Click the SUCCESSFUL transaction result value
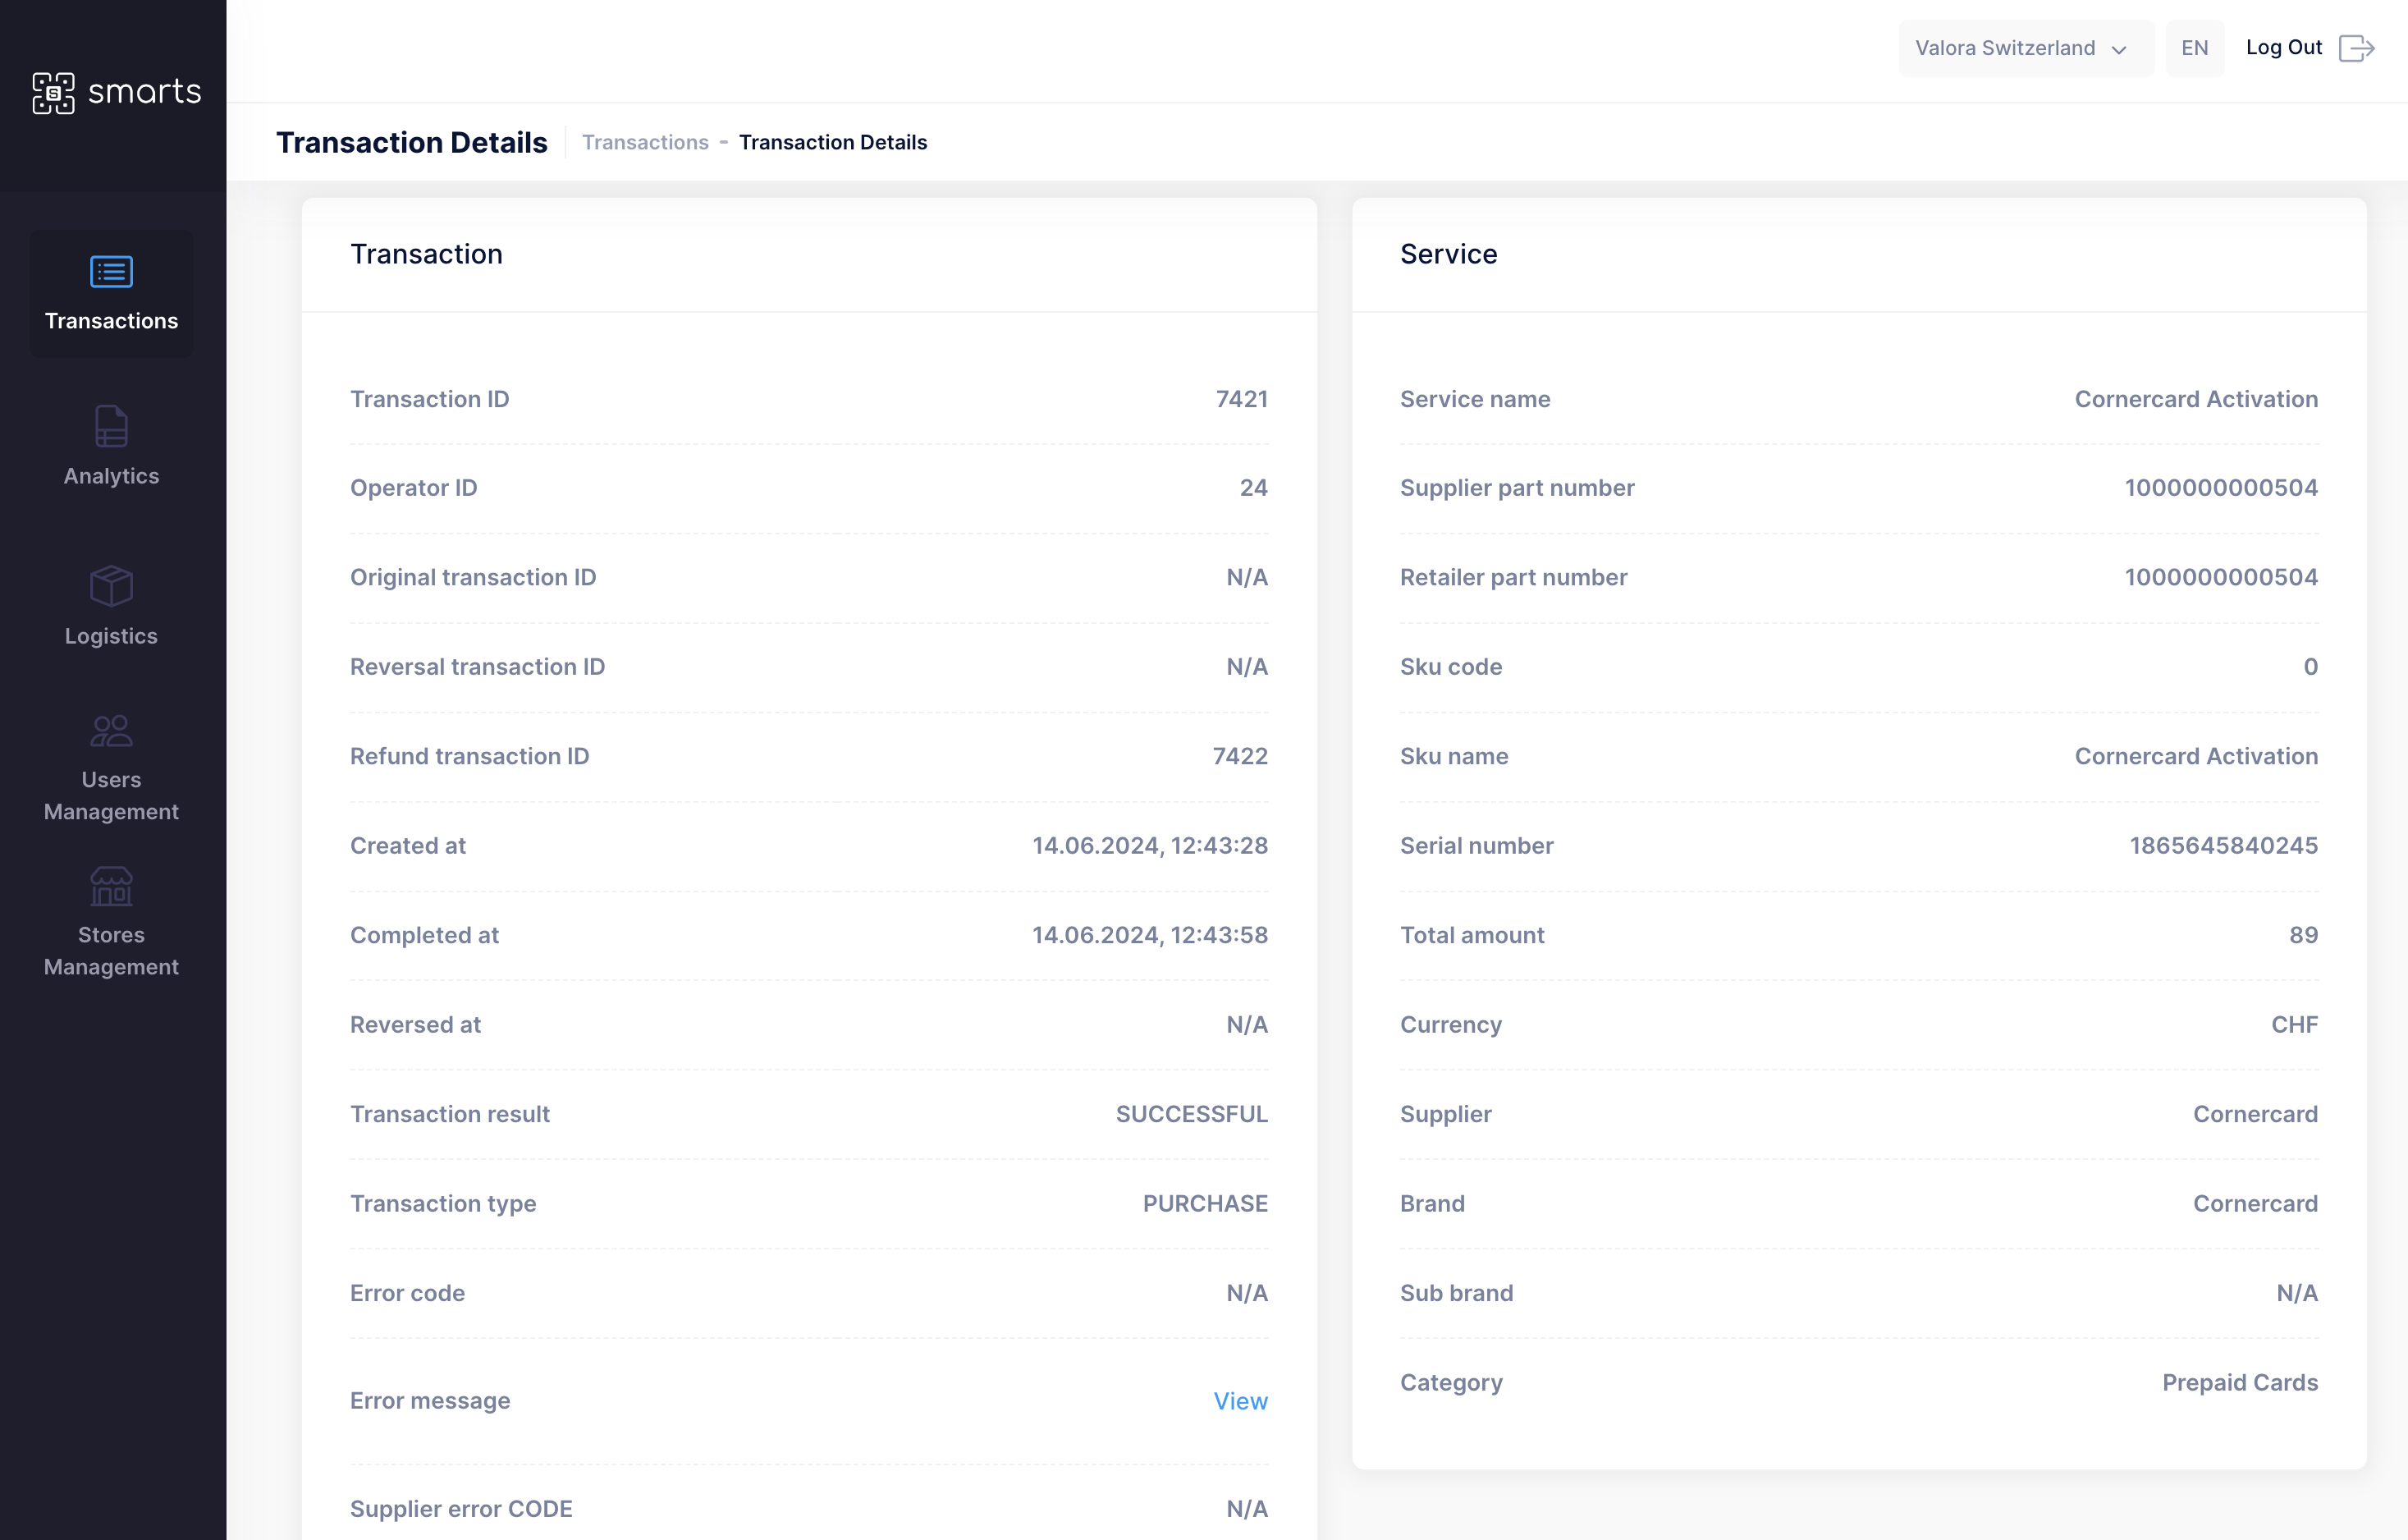2408x1540 pixels. pyautogui.click(x=1192, y=1114)
